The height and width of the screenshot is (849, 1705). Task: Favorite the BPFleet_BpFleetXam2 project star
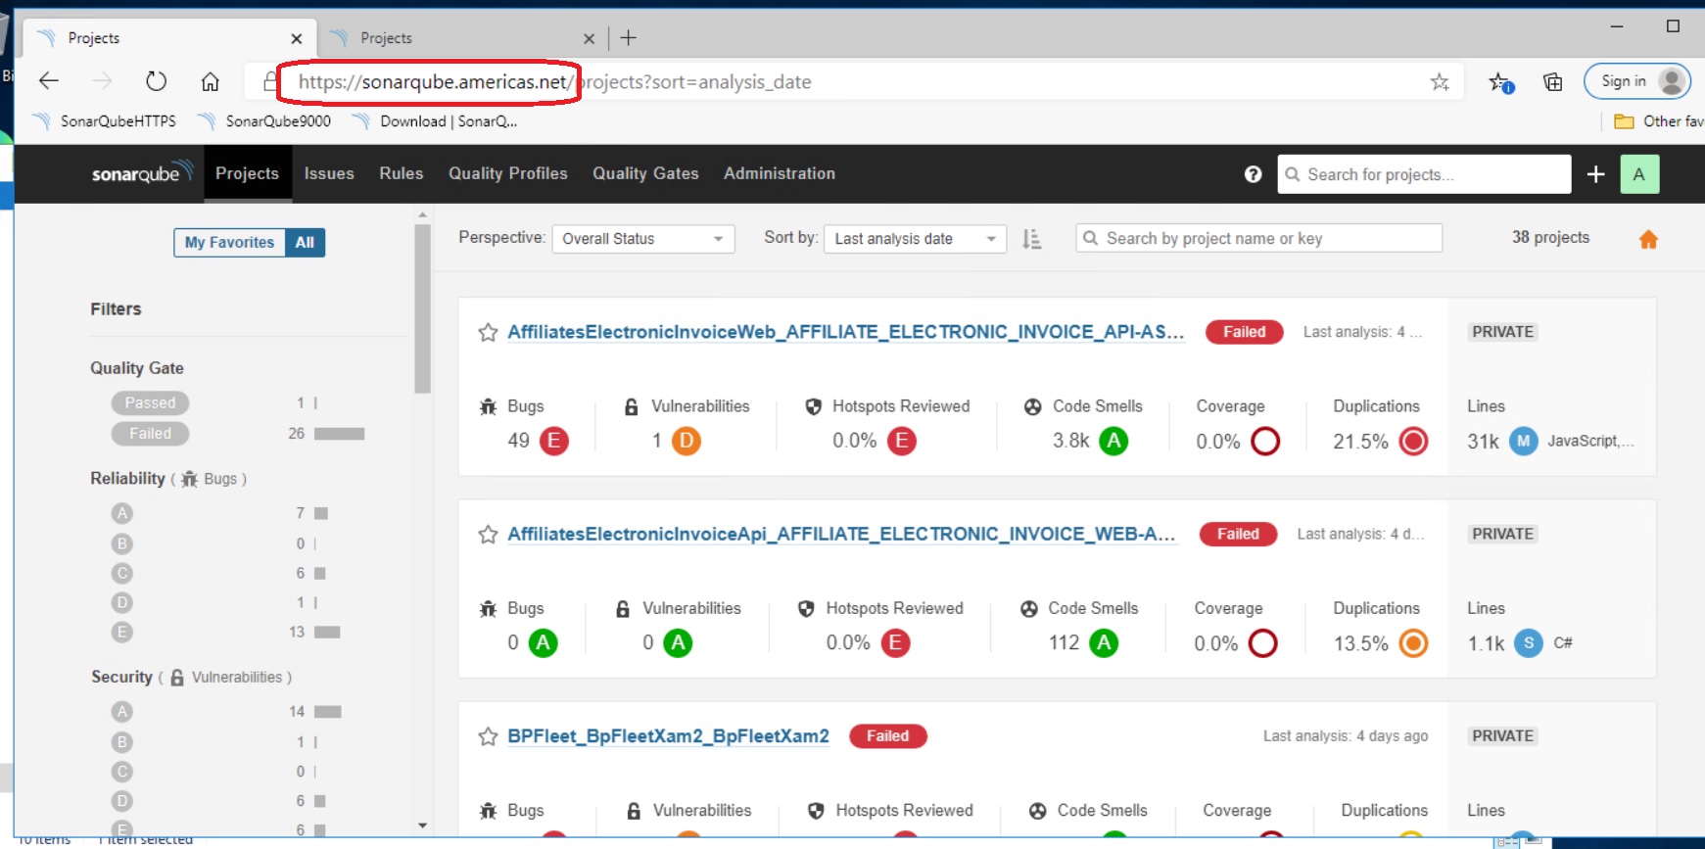tap(488, 736)
